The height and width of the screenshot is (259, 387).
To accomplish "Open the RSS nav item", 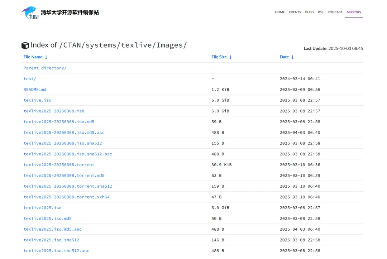I will click(320, 12).
